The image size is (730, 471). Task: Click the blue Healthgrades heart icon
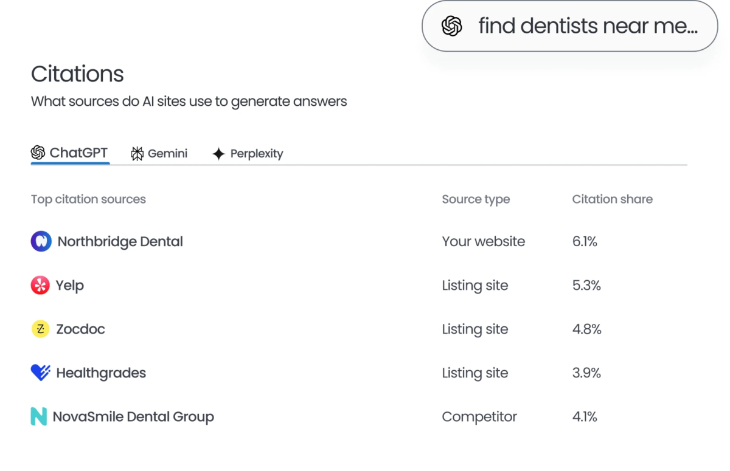click(40, 373)
